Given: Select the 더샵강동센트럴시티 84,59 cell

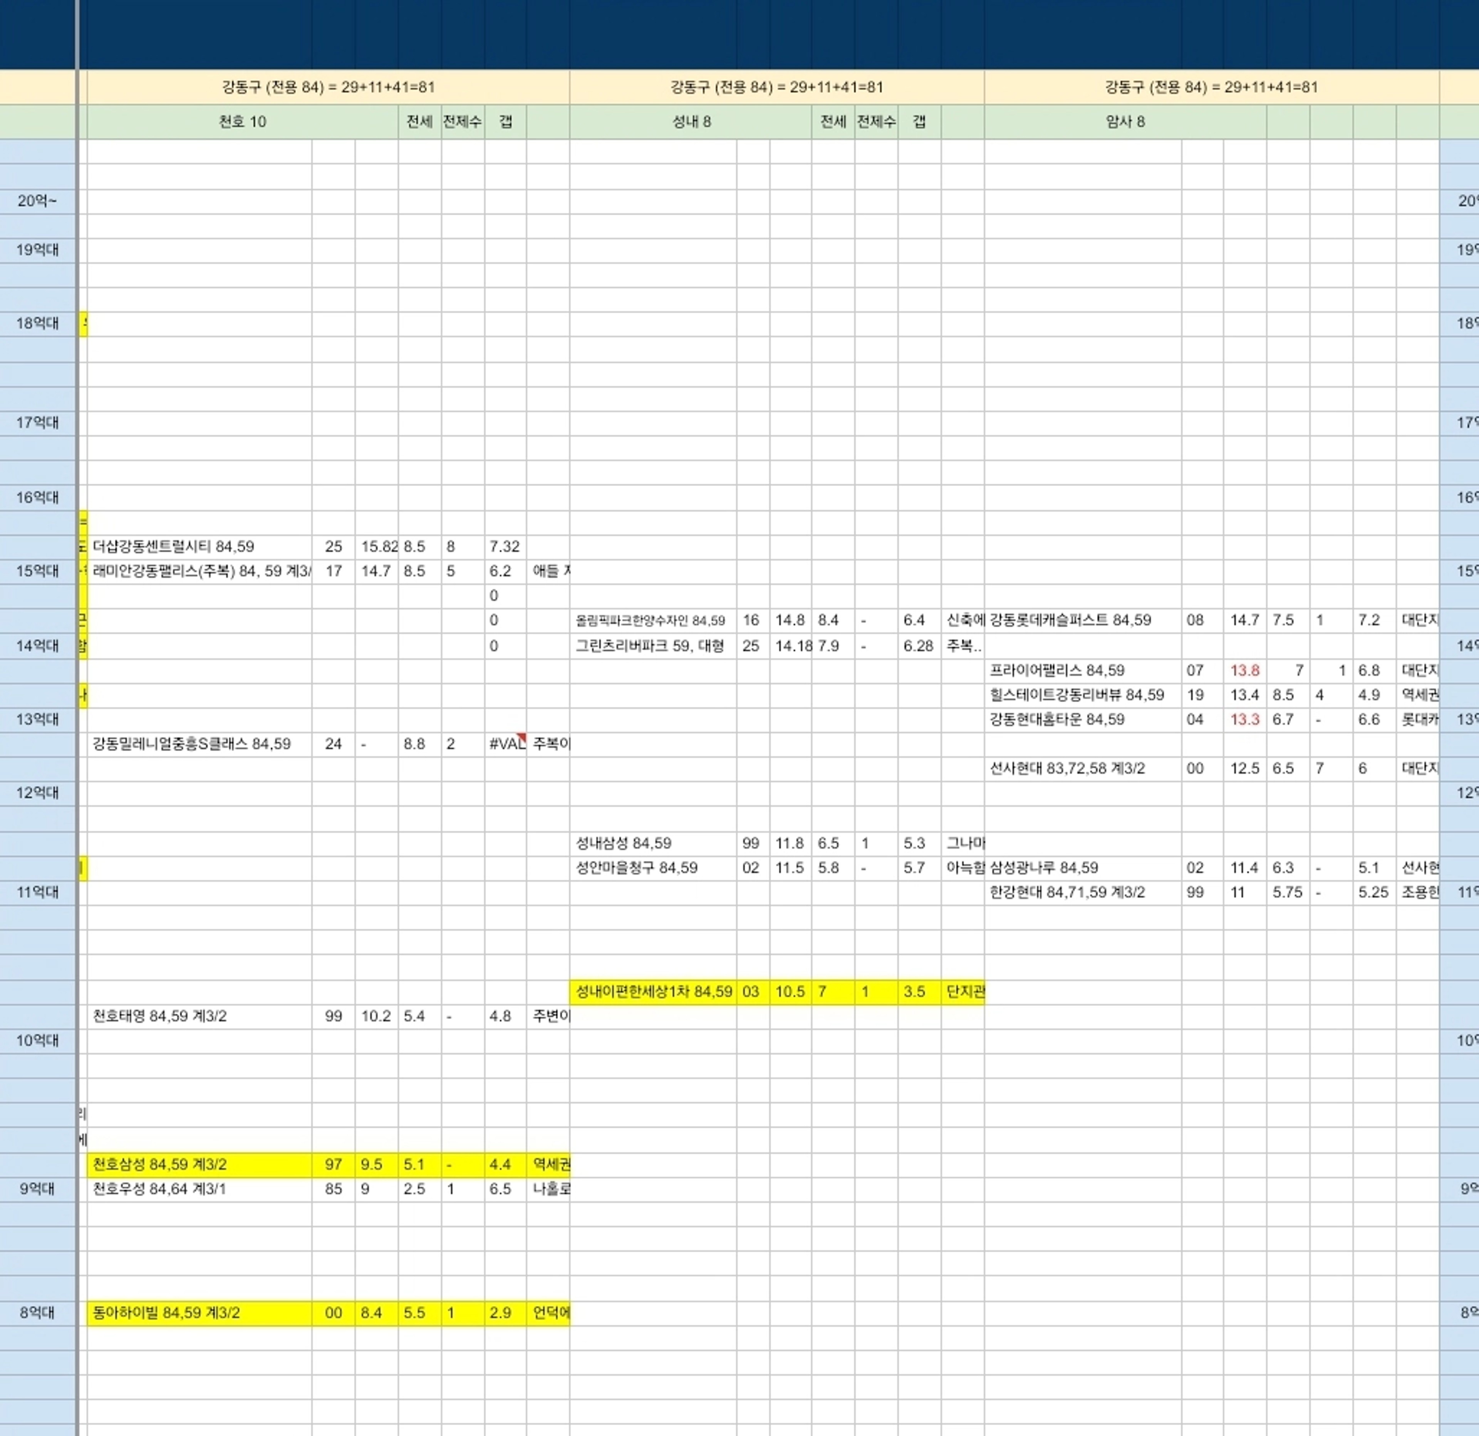Looking at the screenshot, I should [x=199, y=546].
